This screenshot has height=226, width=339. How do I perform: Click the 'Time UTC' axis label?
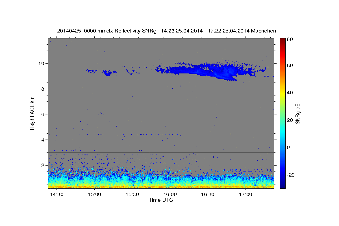click(161, 200)
